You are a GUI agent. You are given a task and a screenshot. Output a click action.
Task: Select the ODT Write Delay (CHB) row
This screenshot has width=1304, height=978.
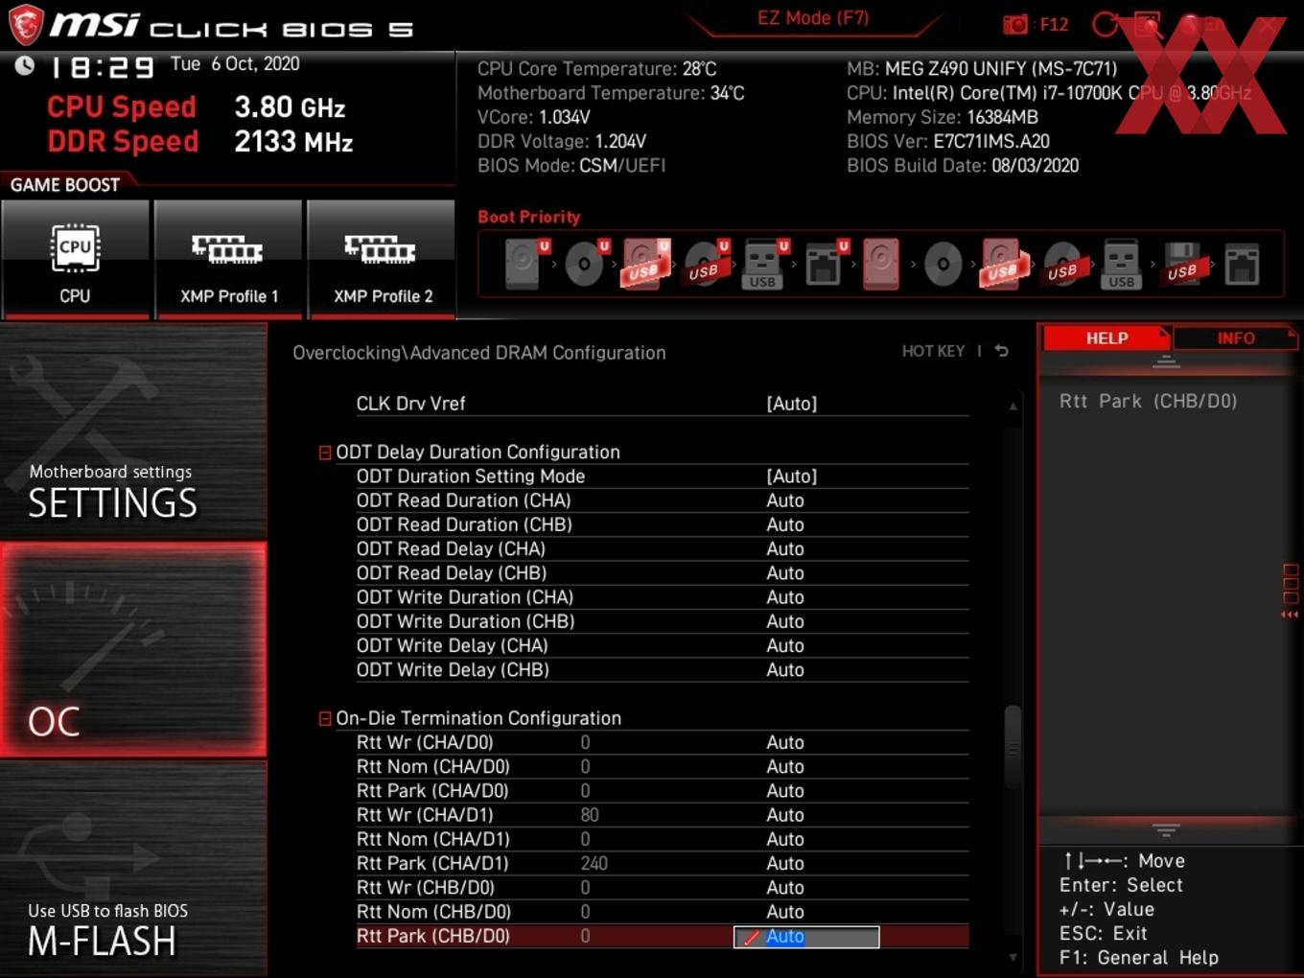(x=662, y=670)
